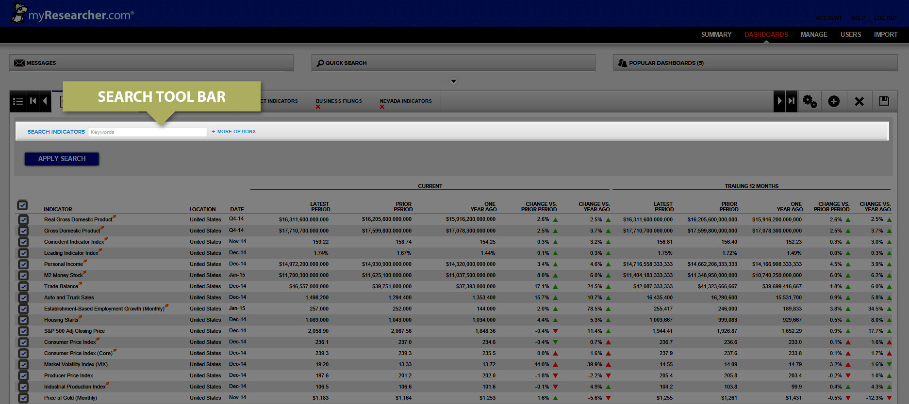
Task: Uncheck Real Gross Domestic Product row
Action: pyautogui.click(x=23, y=219)
